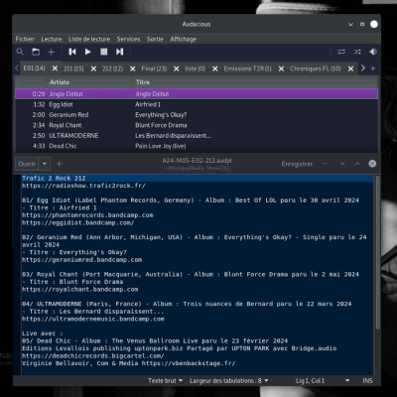This screenshot has width=397, height=397.
Task: Stop playback with the stop button
Action: [x=104, y=52]
